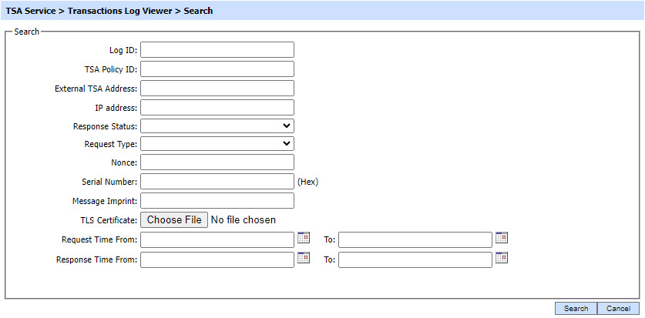Open calendar for Request Time From

(x=304, y=238)
